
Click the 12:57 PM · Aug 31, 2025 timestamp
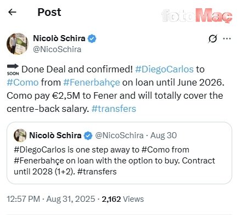pos(51,199)
